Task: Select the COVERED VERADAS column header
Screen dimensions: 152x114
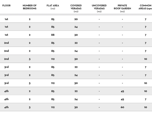Action: point(76,8)
